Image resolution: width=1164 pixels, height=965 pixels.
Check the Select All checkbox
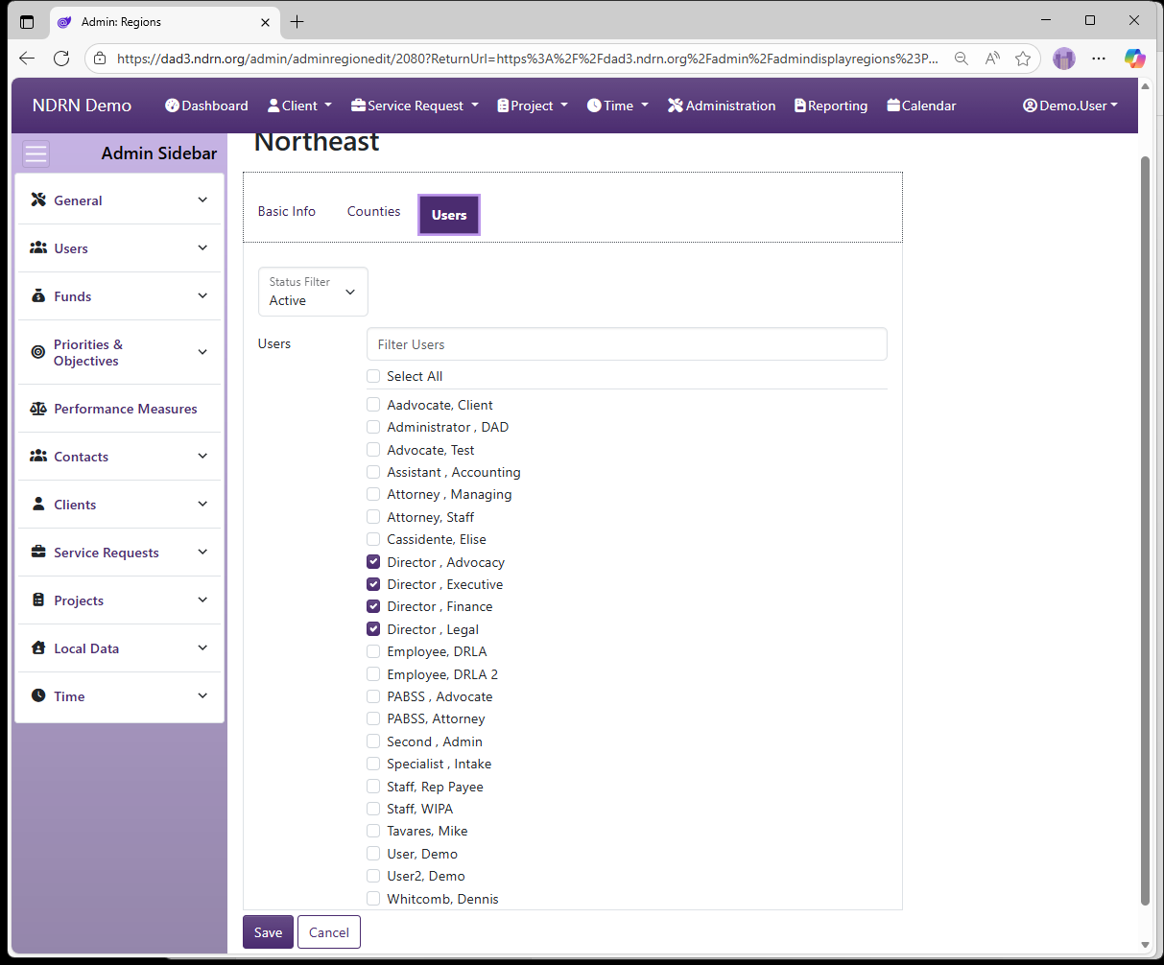tap(373, 376)
